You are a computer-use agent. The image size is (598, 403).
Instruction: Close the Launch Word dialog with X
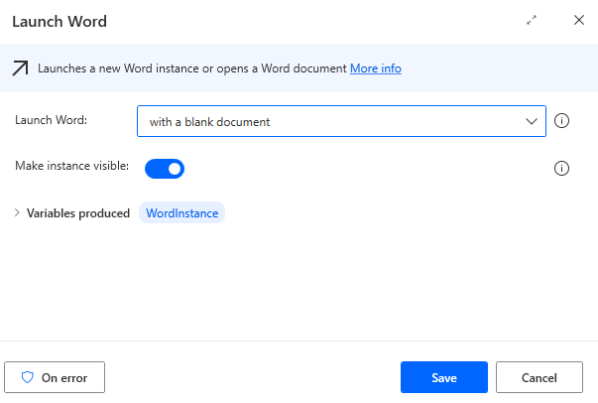(x=579, y=20)
